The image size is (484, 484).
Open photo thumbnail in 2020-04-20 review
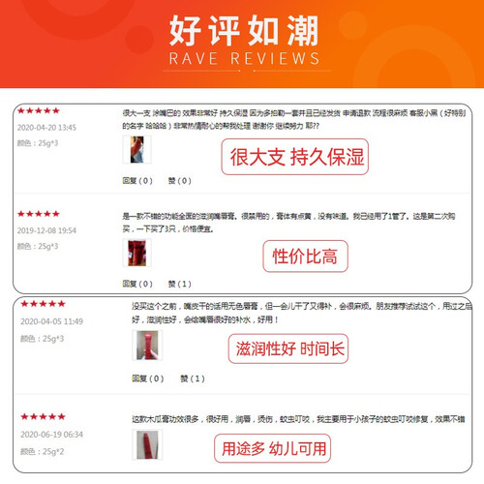[x=136, y=149]
